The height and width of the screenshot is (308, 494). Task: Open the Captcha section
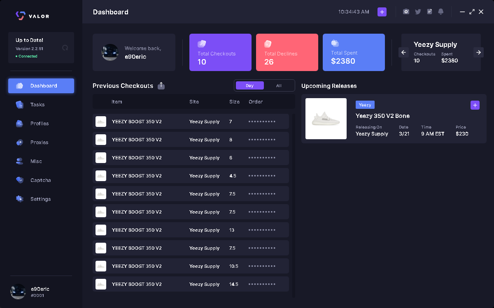pos(41,180)
